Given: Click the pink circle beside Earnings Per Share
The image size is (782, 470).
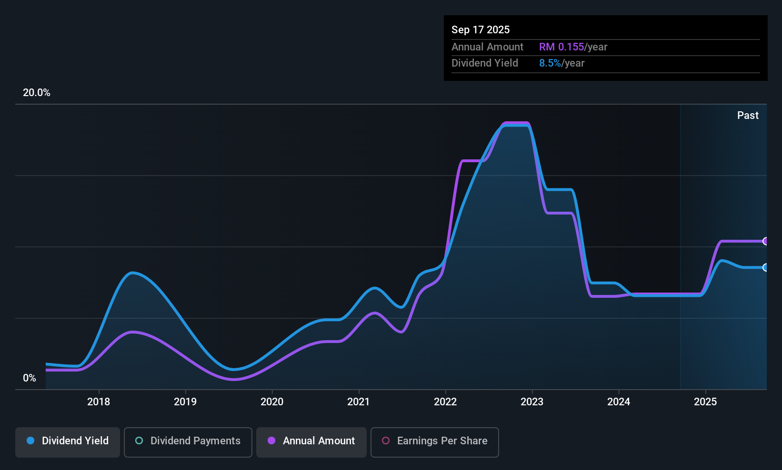Looking at the screenshot, I should pyautogui.click(x=386, y=441).
